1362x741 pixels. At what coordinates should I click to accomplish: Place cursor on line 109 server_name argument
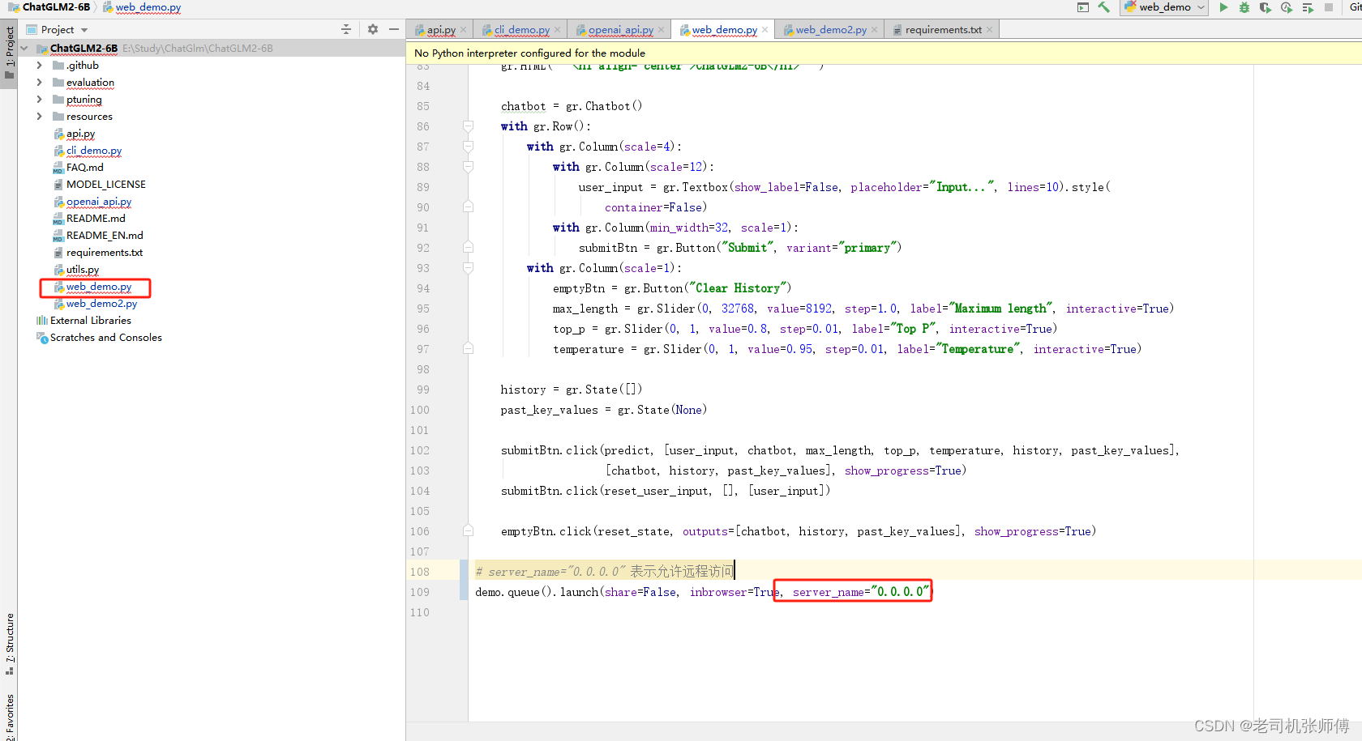861,592
